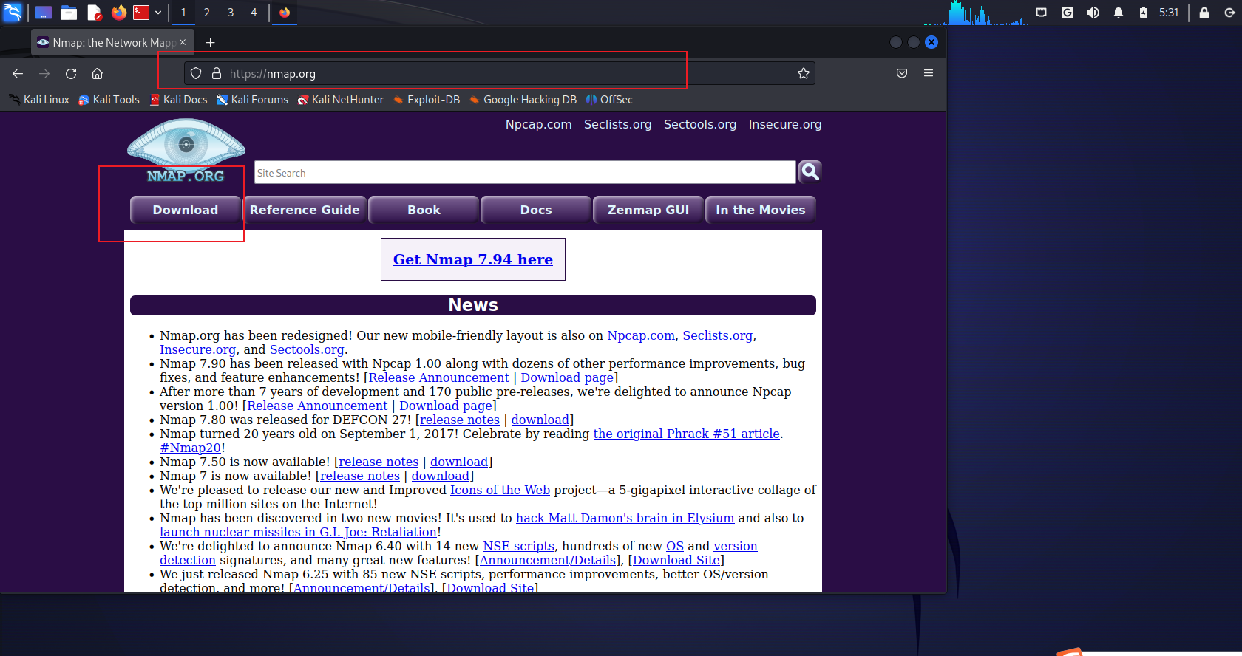Click the Get Nmap 7.94 here link
This screenshot has height=656, width=1242.
(x=473, y=259)
